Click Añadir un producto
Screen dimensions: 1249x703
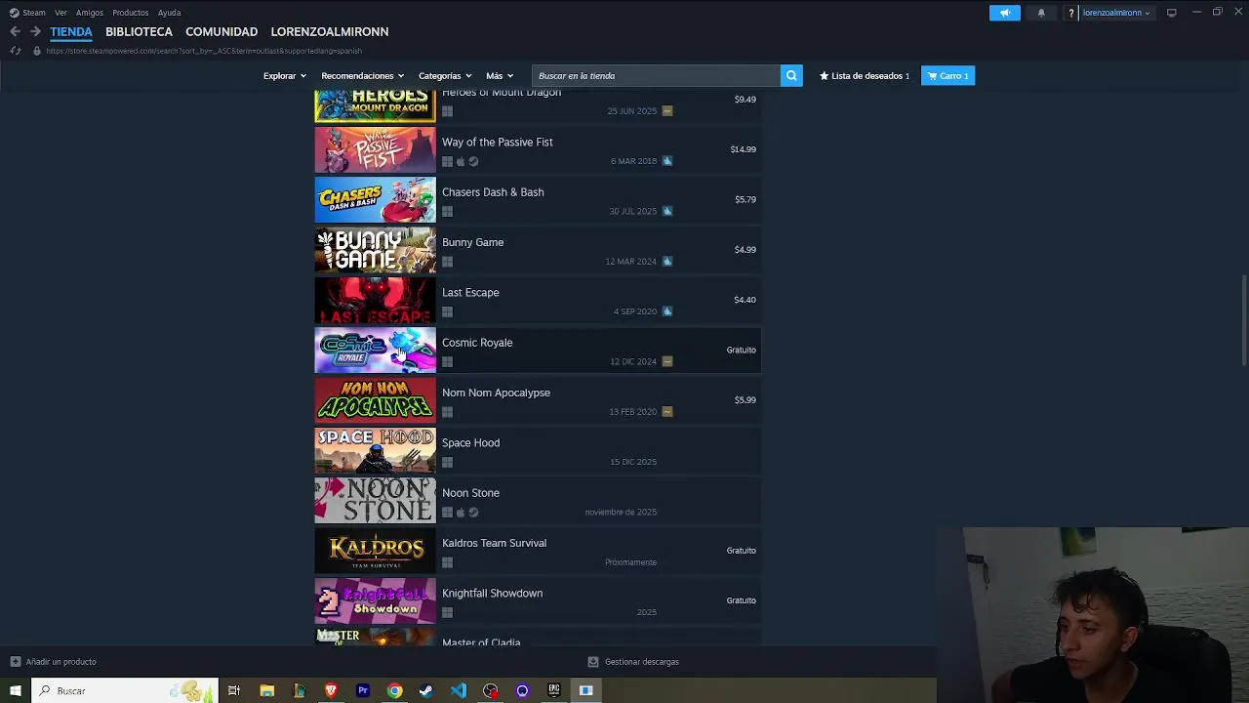coord(60,662)
